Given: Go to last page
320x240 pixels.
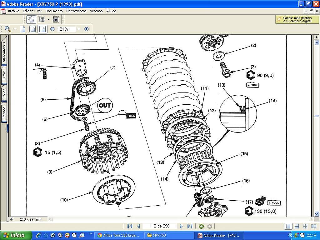Looking at the screenshot, I should [x=190, y=226].
